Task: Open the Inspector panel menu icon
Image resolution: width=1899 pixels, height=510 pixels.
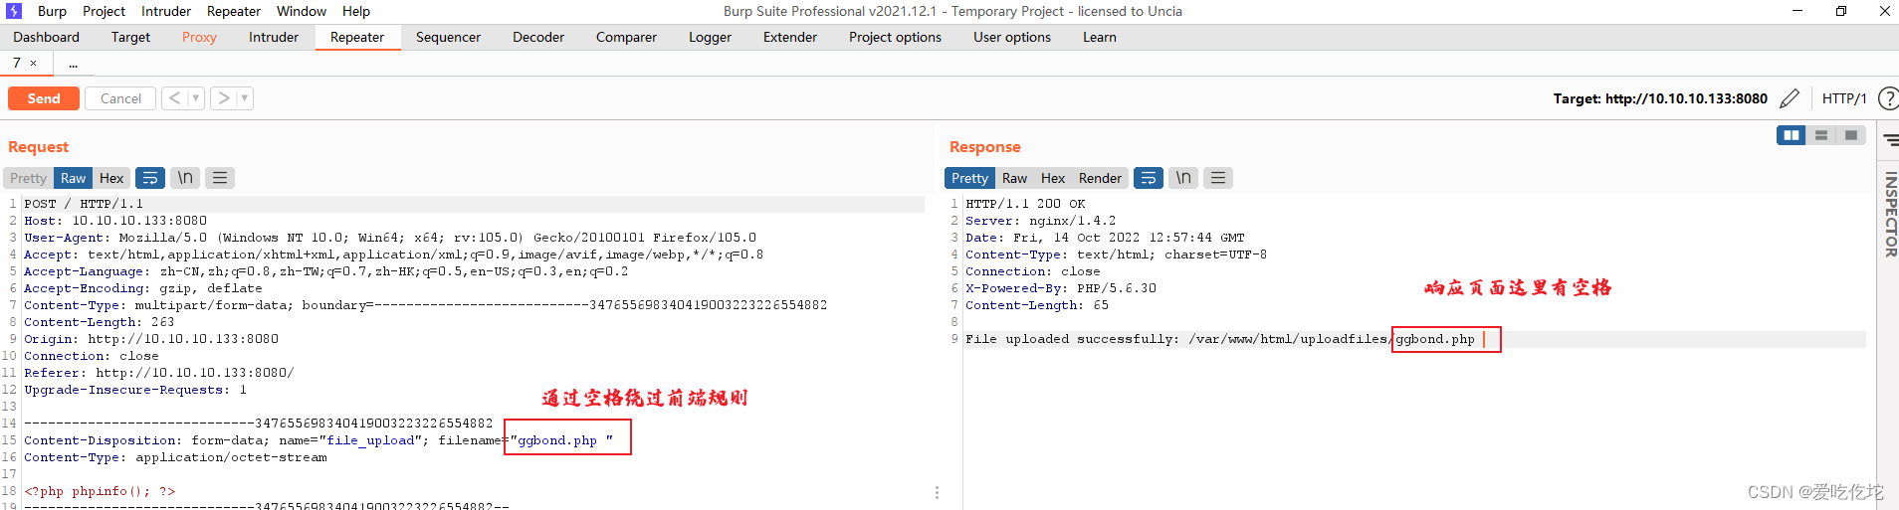Action: (1890, 141)
